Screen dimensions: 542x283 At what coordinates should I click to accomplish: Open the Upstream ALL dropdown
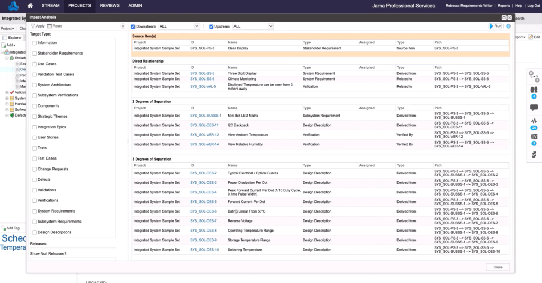252,26
